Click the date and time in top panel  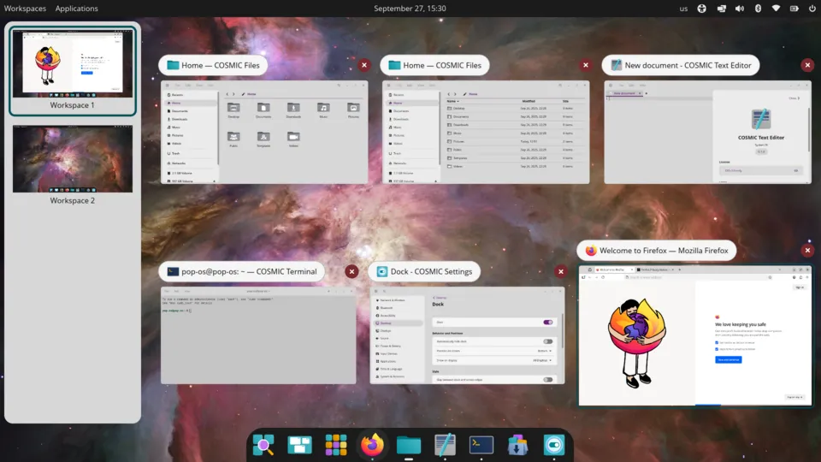[x=410, y=9]
